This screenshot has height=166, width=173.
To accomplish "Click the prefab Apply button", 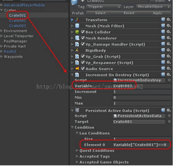I will pos(157,13).
